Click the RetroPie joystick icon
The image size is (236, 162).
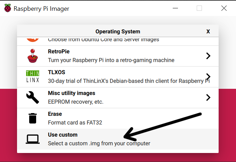click(x=33, y=56)
